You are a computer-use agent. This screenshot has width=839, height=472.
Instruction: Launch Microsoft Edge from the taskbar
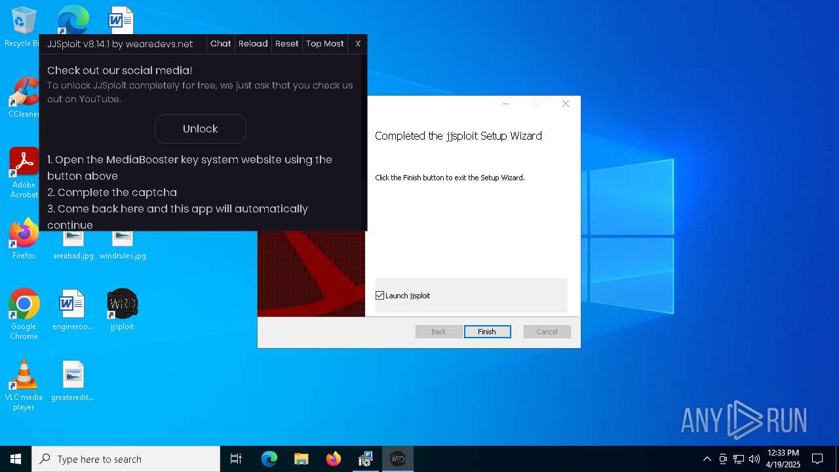(x=269, y=459)
